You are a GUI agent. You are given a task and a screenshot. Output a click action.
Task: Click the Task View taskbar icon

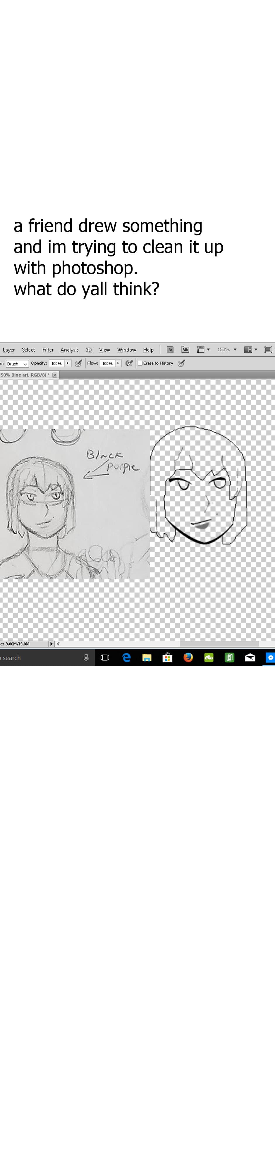[105, 657]
